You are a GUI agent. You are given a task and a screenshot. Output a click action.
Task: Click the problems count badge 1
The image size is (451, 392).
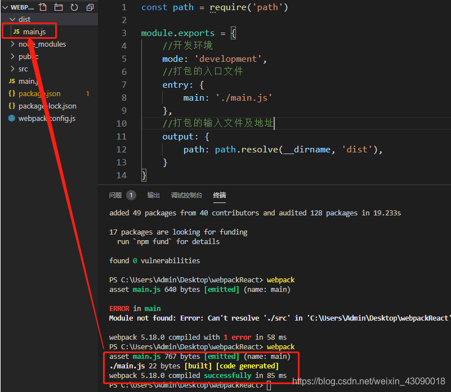pos(131,195)
